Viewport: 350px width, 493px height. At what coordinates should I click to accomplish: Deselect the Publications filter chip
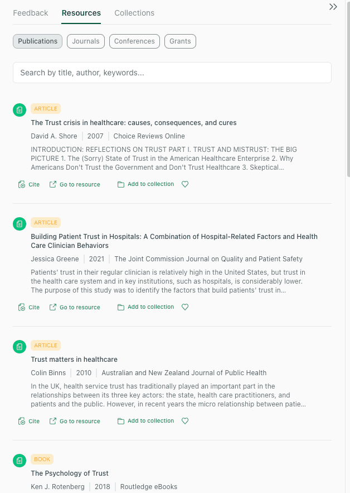(37, 41)
